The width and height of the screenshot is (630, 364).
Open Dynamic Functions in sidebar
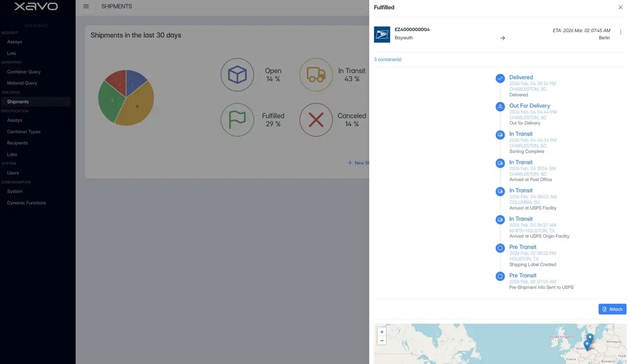[27, 203]
